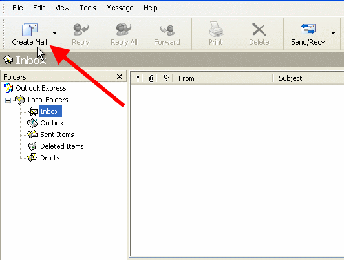Select the Deleted Items folder

coord(62,146)
